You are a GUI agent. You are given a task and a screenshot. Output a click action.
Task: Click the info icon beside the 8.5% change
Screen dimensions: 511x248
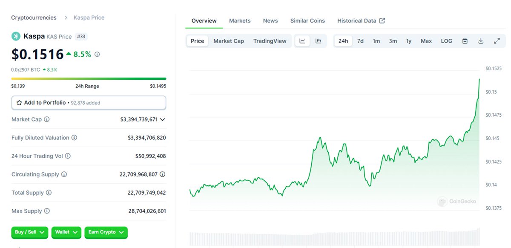click(x=97, y=55)
